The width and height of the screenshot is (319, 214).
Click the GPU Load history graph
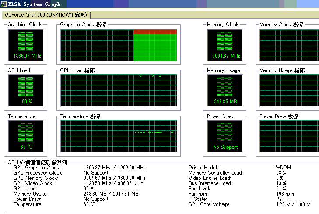coord(119,91)
